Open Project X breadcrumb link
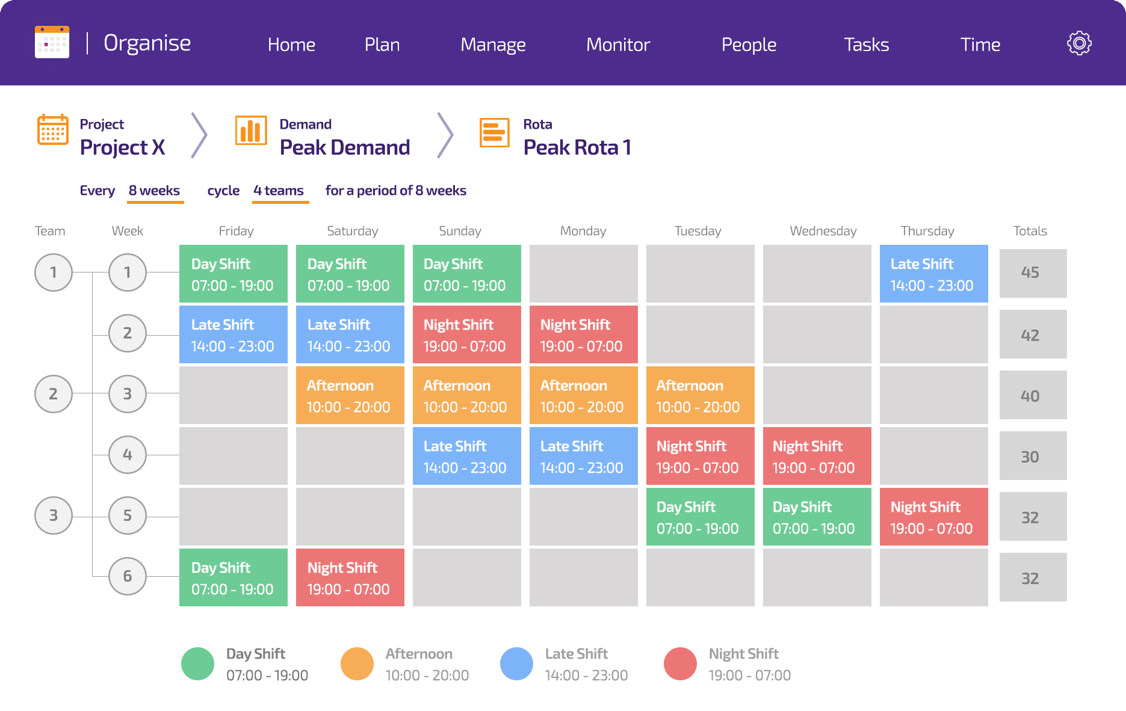 pos(123,147)
